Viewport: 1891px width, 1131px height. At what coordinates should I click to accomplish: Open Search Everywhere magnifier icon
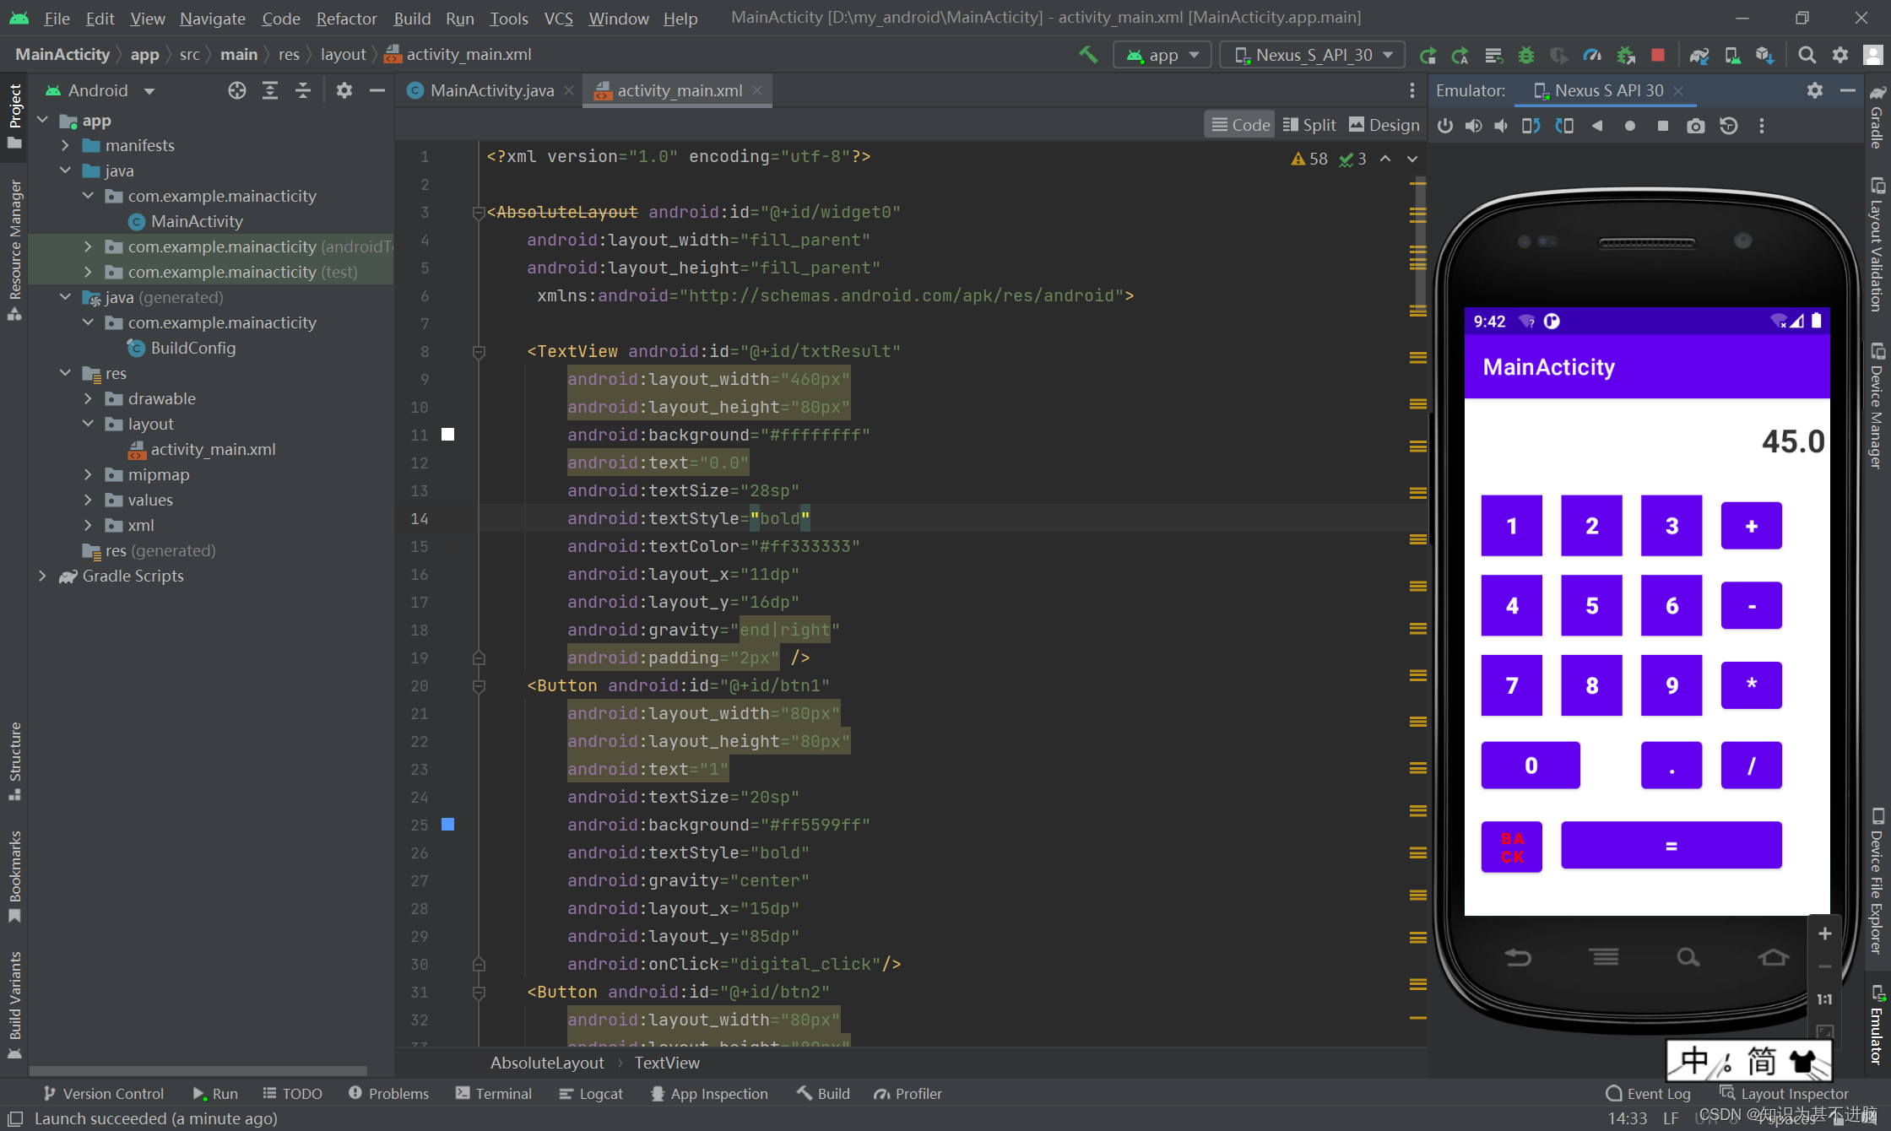coord(1807,55)
